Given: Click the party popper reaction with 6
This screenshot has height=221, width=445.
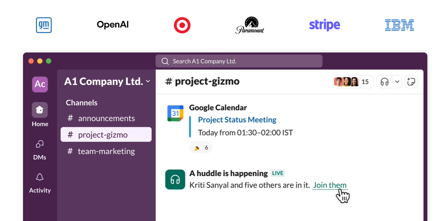Looking at the screenshot, I should (x=201, y=148).
